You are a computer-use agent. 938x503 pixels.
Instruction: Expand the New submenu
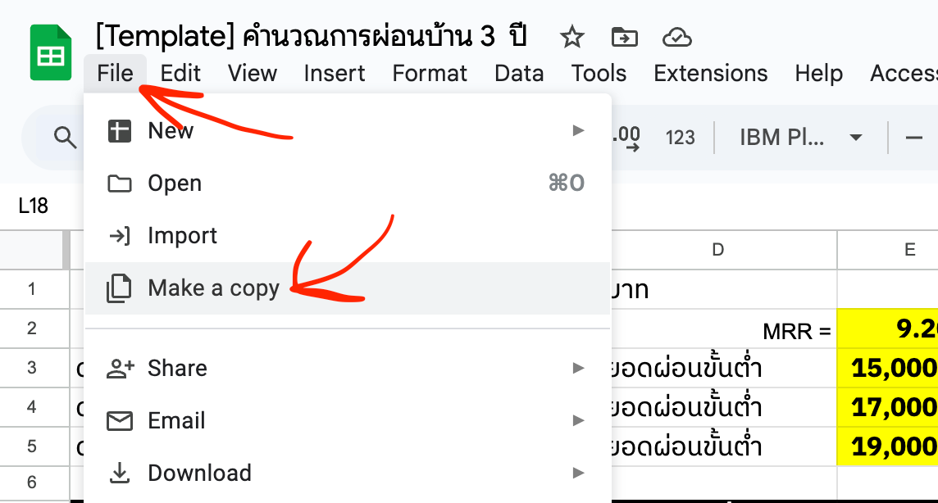coord(347,130)
